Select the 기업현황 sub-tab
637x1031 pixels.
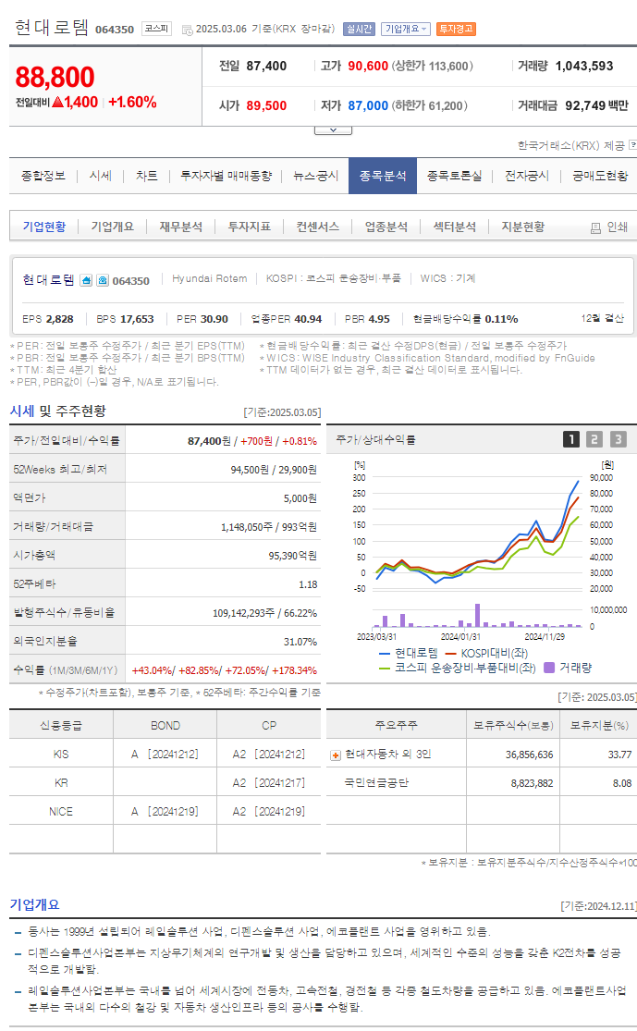pos(44,227)
